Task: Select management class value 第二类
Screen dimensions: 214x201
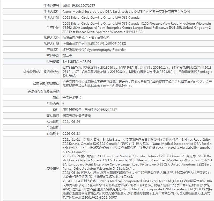Action: 68,56
